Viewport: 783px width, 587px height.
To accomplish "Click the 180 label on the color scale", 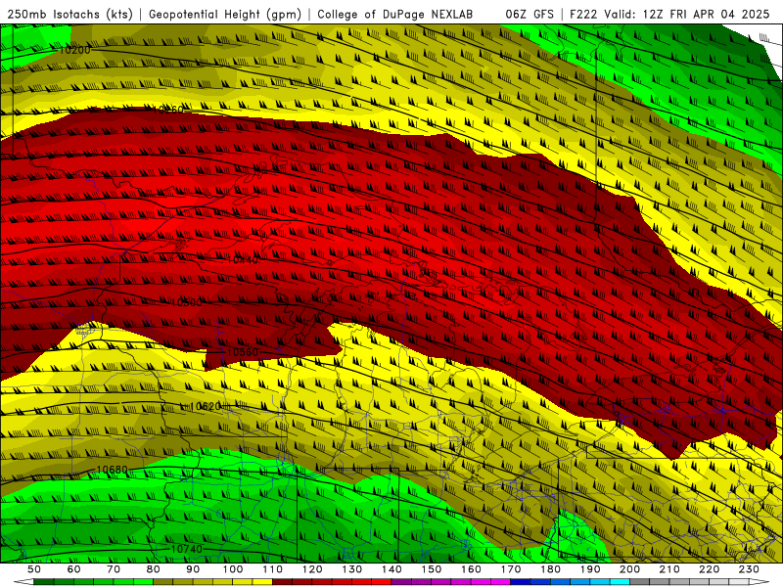I will coord(550,569).
